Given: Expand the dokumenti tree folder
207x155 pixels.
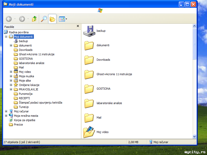Looking at the screenshot, I should (x=11, y=45).
